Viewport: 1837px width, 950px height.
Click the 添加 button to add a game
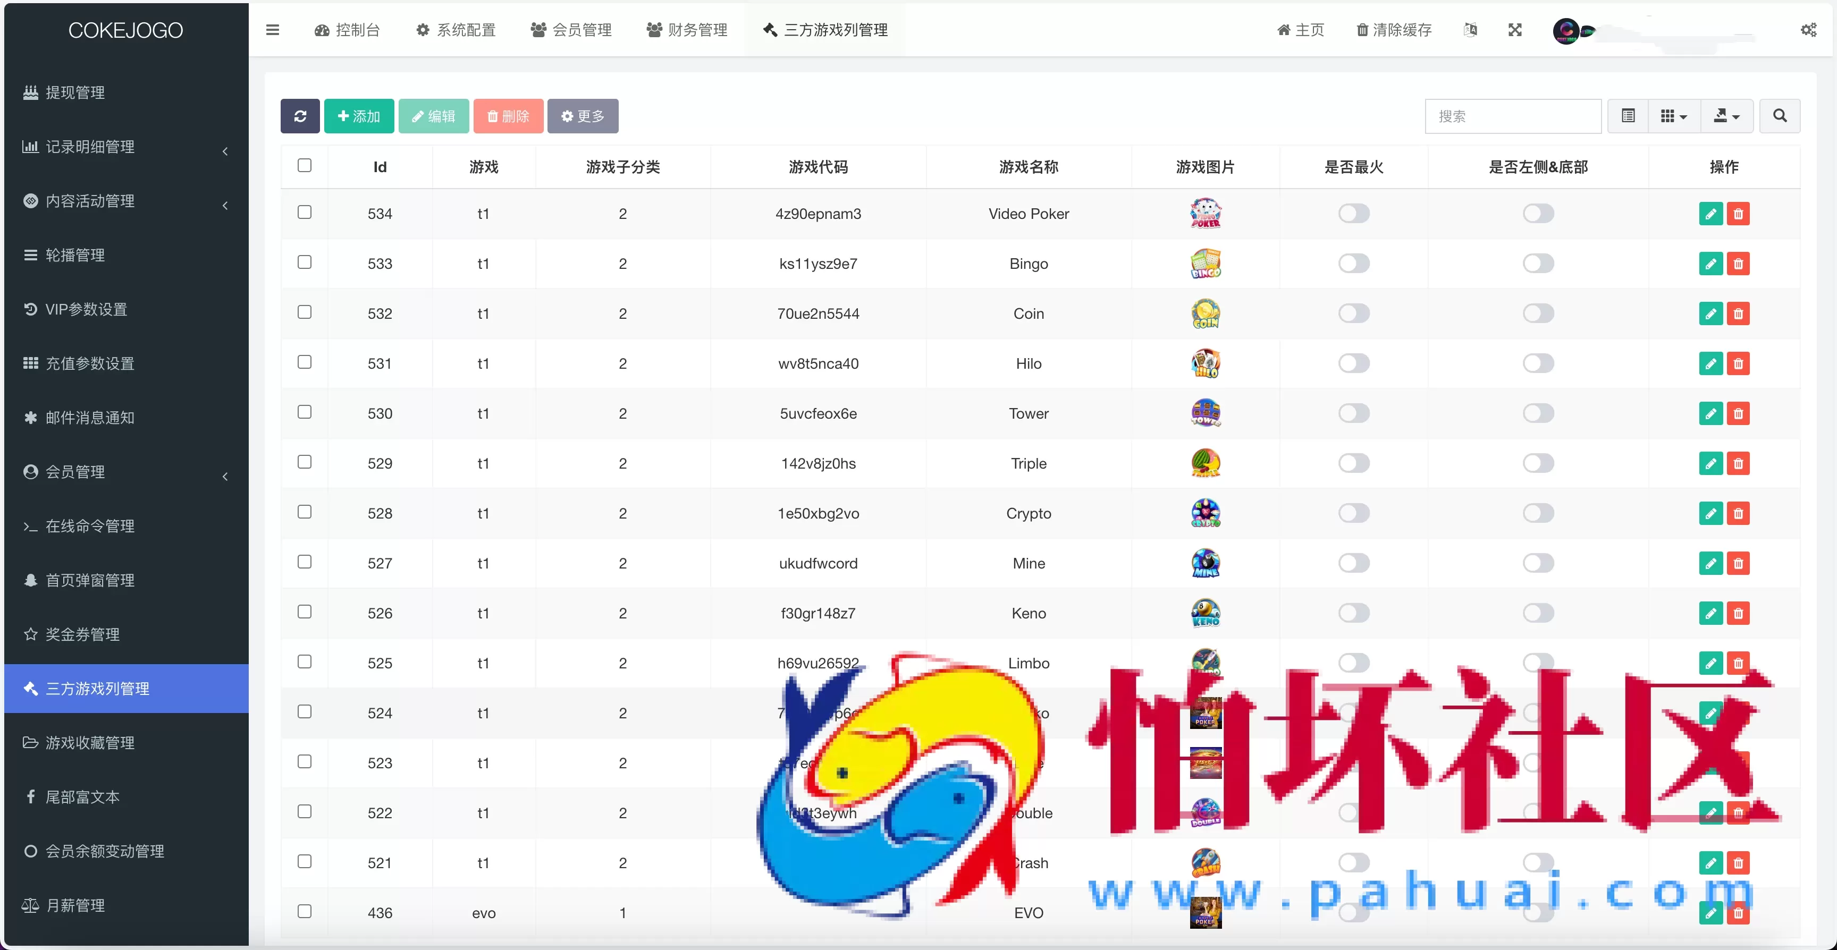pos(359,115)
